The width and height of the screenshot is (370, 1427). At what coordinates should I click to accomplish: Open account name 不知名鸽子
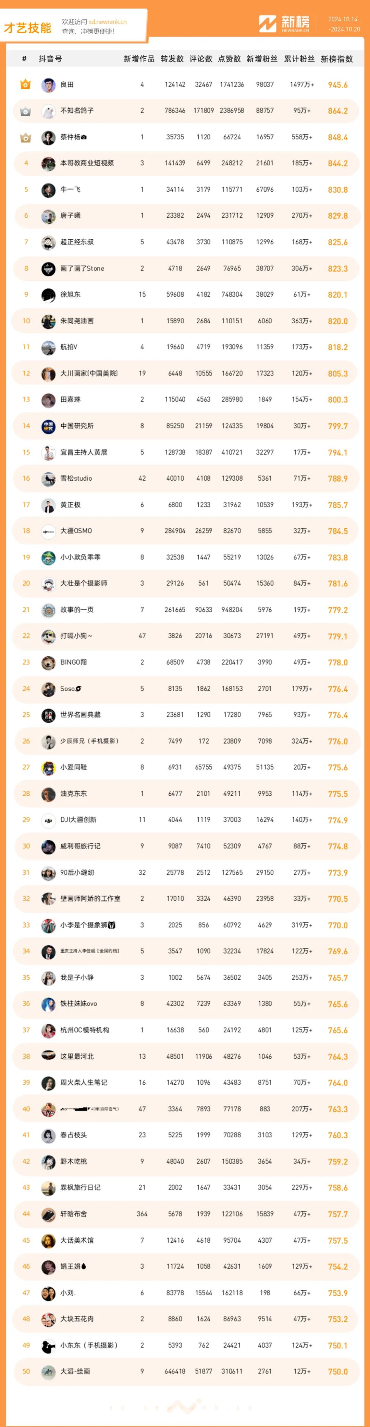(x=77, y=111)
